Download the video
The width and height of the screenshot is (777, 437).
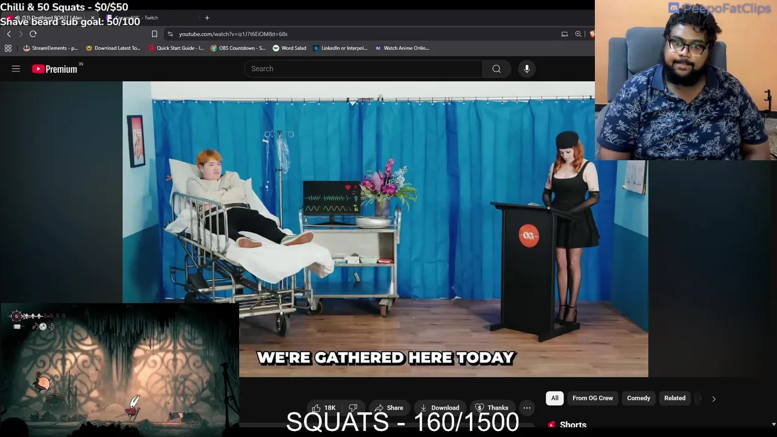tap(439, 408)
